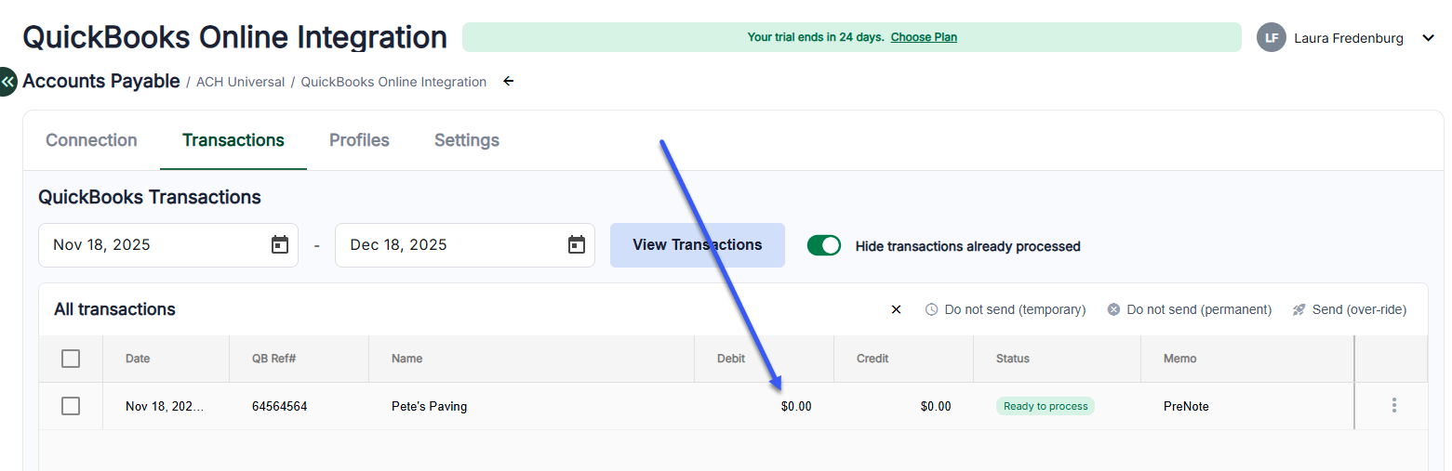Image resolution: width=1452 pixels, height=471 pixels.
Task: Click LF user avatar icon
Action: 1271,38
